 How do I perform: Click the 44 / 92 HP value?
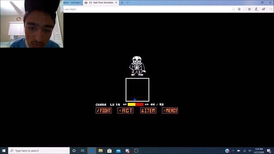tap(157, 104)
